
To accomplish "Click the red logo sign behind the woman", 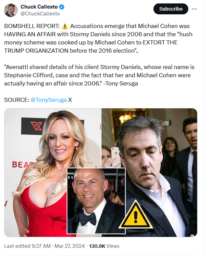I will [x=36, y=126].
